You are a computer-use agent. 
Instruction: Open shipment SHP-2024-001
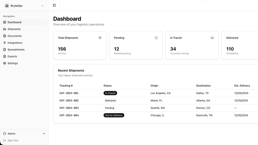69,93
